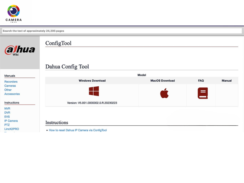Click the Windows logo download icon

94,91
